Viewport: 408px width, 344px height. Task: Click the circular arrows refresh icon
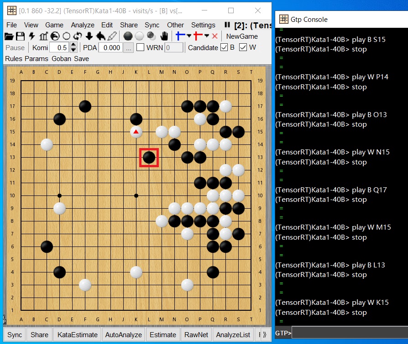78,36
